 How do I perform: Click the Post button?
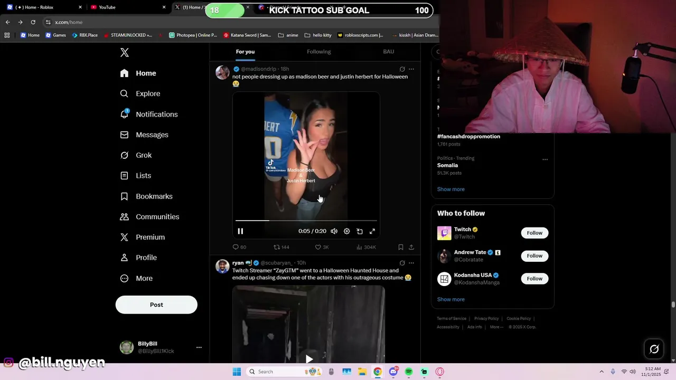[156, 305]
